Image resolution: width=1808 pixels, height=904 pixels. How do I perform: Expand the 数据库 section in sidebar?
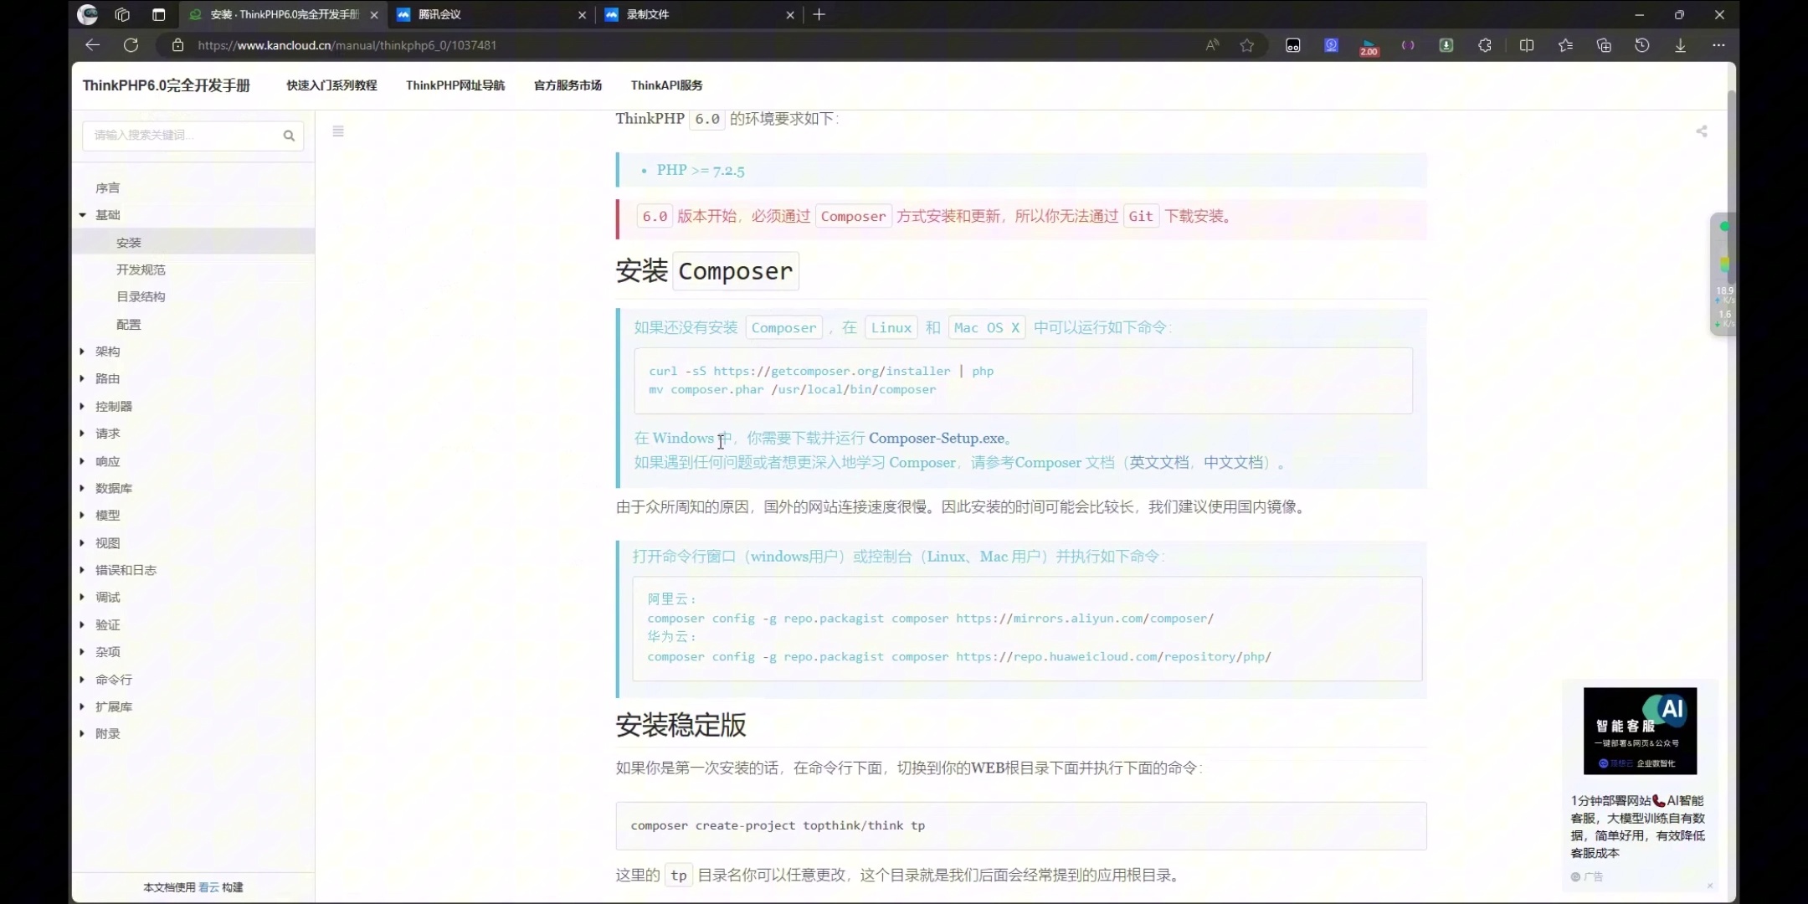(x=82, y=488)
